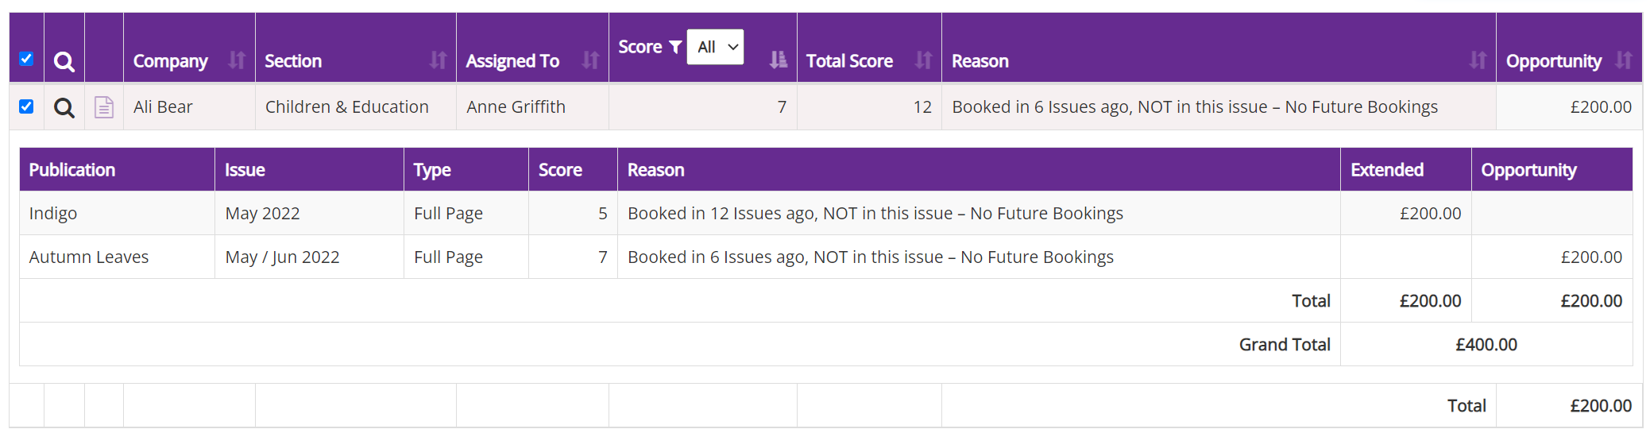Click the Assigned To sort arrows

coord(590,60)
